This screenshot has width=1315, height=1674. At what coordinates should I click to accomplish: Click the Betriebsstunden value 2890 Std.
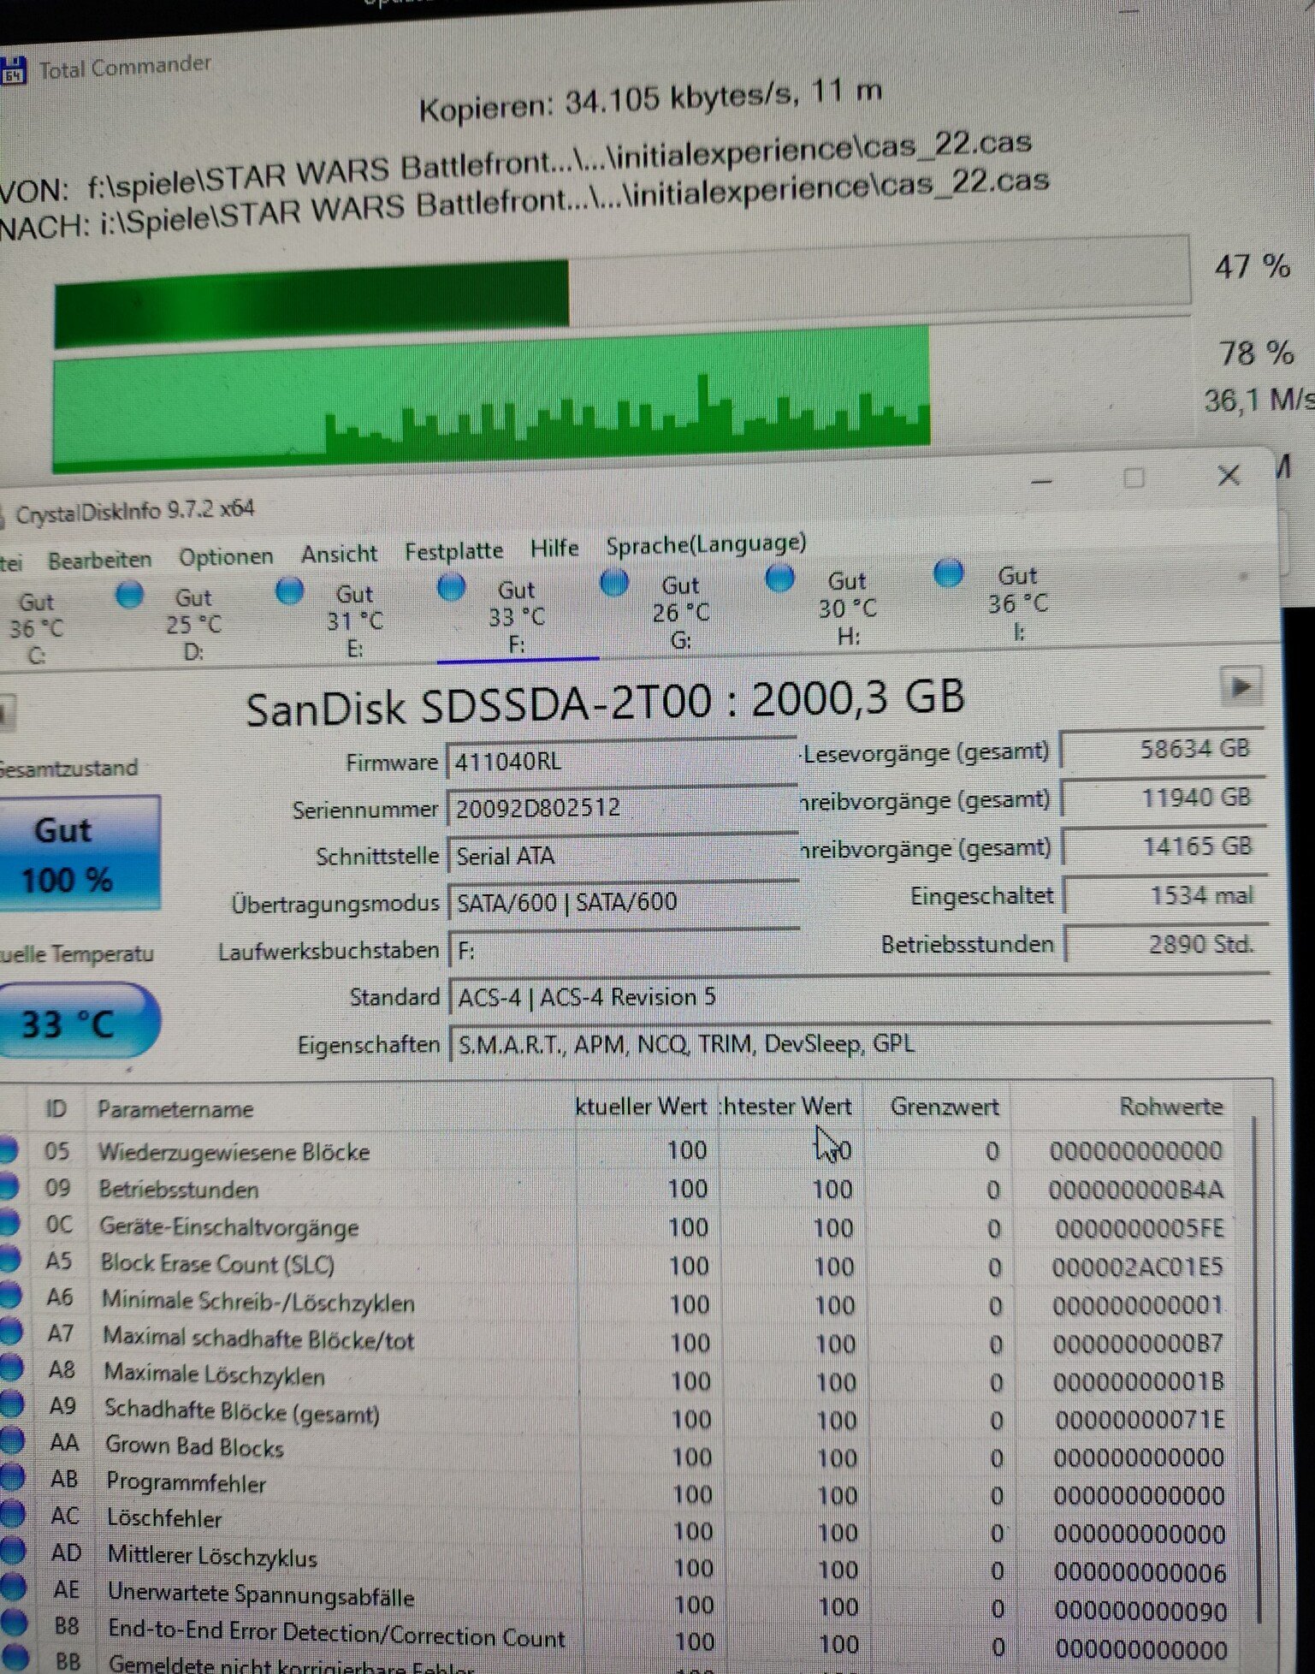point(1165,945)
